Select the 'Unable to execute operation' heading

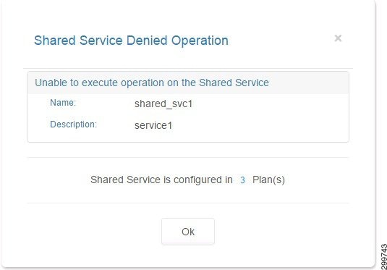pos(152,83)
